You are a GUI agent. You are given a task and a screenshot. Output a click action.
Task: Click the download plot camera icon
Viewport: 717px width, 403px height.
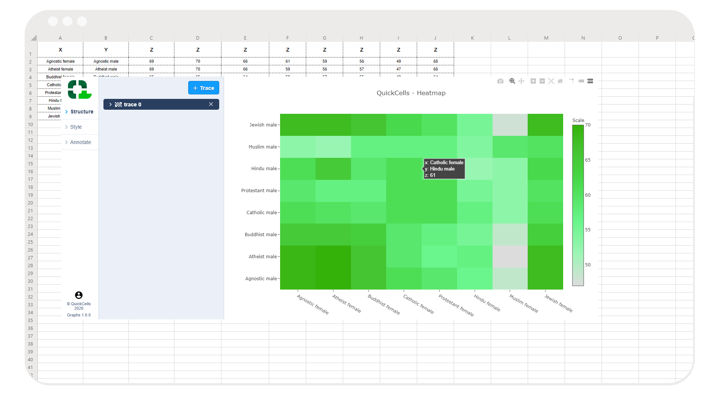500,81
